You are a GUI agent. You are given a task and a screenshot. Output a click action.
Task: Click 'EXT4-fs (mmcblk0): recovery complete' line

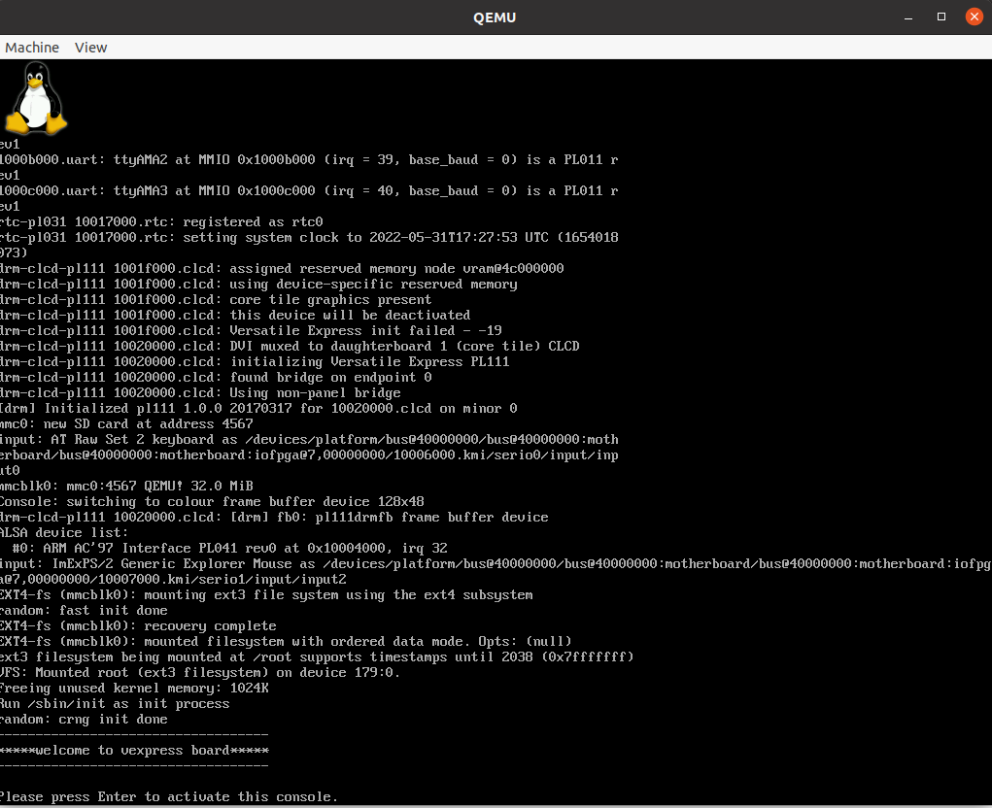[x=138, y=626]
